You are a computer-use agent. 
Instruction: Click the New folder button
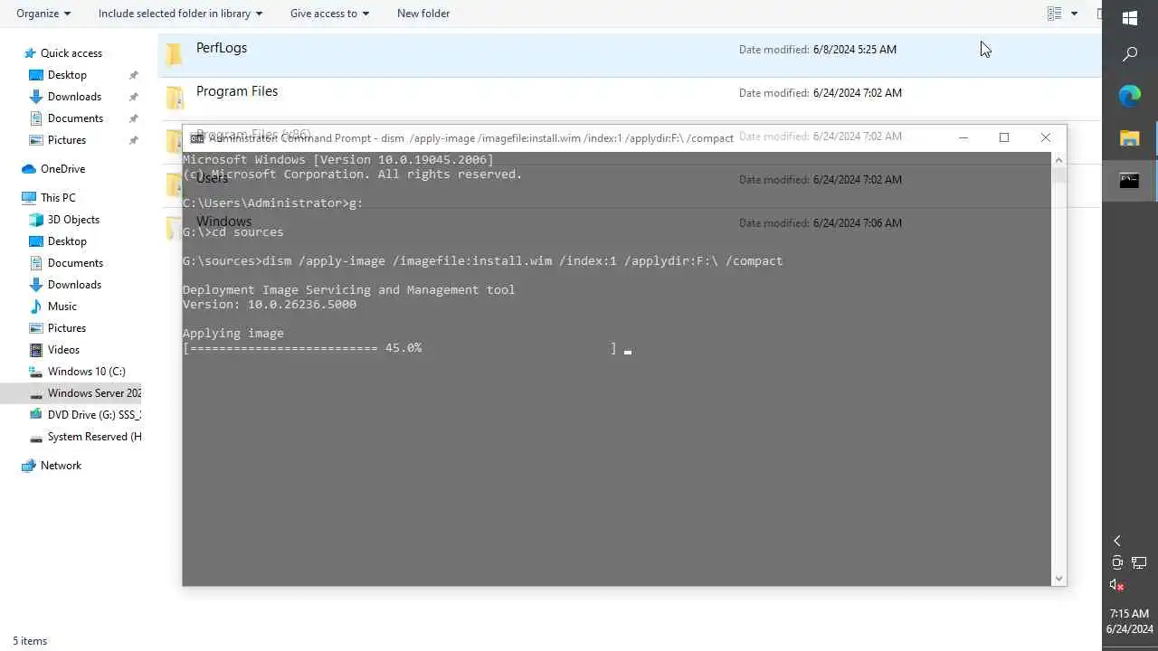pyautogui.click(x=423, y=14)
